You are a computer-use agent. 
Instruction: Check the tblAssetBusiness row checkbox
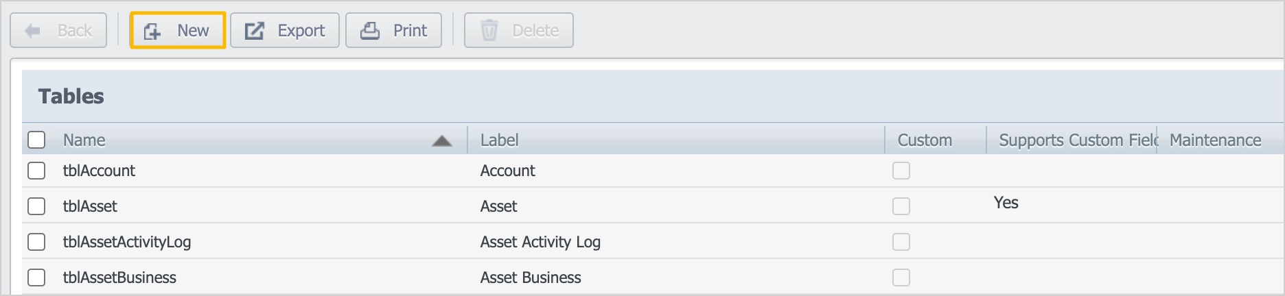coord(36,277)
